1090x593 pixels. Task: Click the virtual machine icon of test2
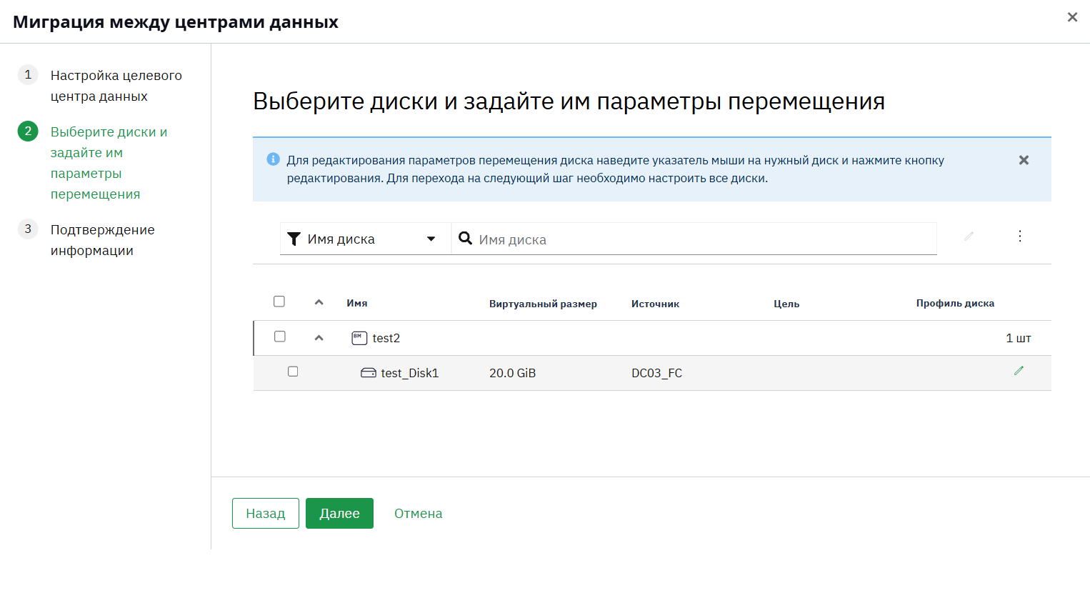coord(359,338)
